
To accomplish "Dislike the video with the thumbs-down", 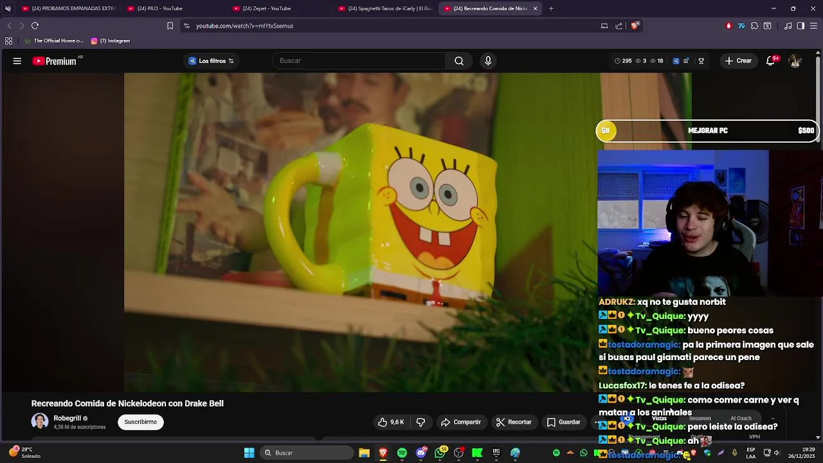I will (421, 422).
